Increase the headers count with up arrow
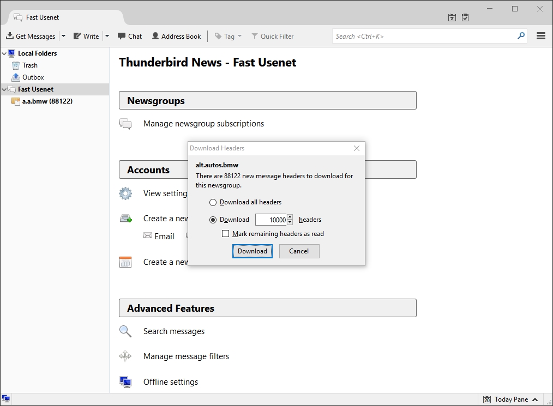This screenshot has width=553, height=406. [x=290, y=217]
